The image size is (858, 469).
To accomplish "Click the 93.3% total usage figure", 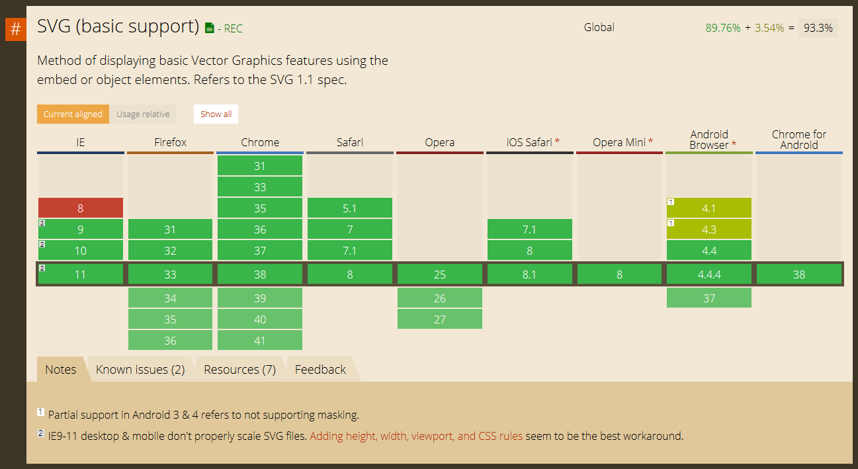I will pyautogui.click(x=818, y=28).
